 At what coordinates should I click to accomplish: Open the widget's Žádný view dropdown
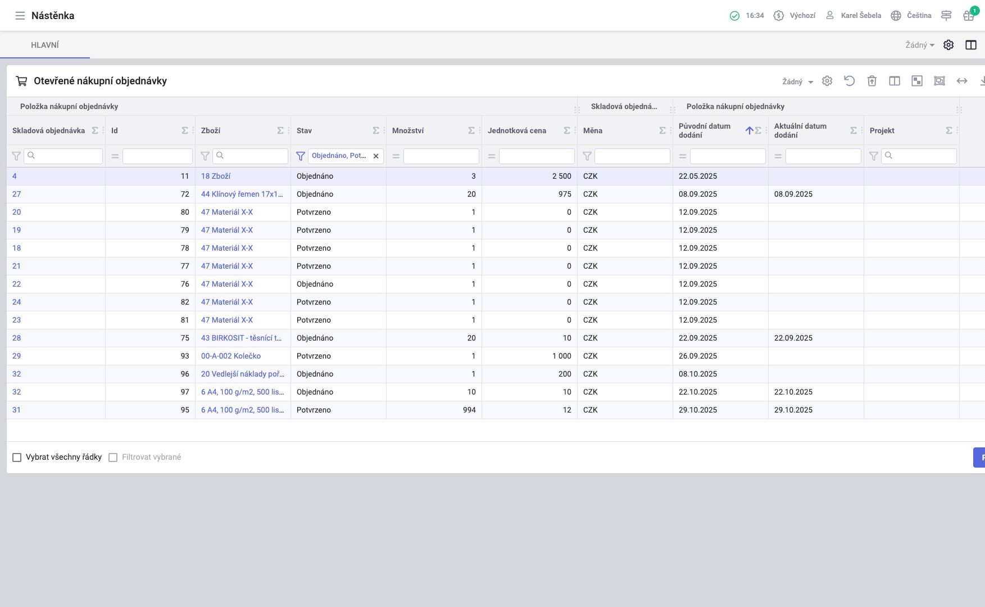tap(797, 81)
